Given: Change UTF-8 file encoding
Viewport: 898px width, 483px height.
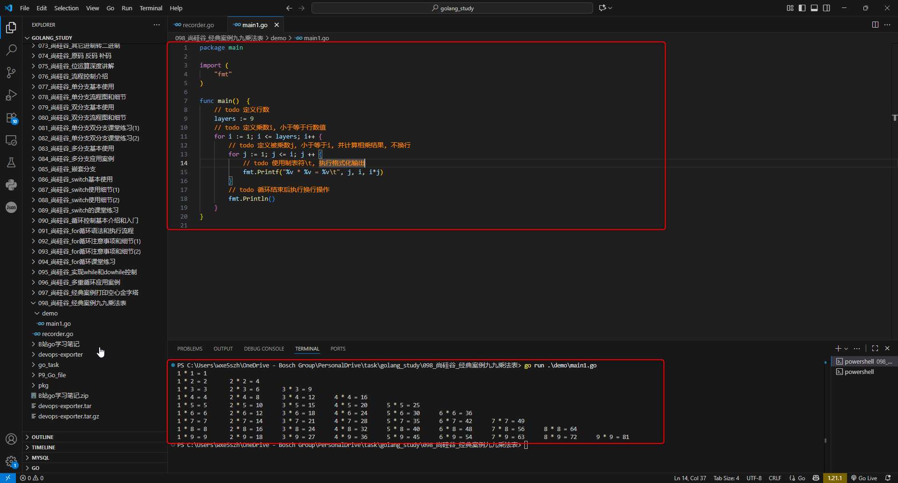Looking at the screenshot, I should click(x=754, y=478).
